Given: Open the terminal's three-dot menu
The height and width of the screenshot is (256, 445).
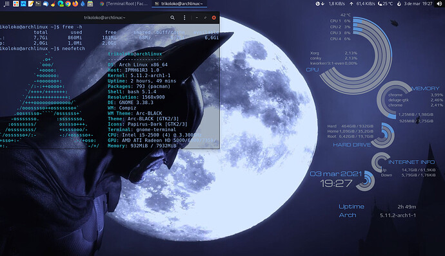Looking at the screenshot, I should click(184, 17).
